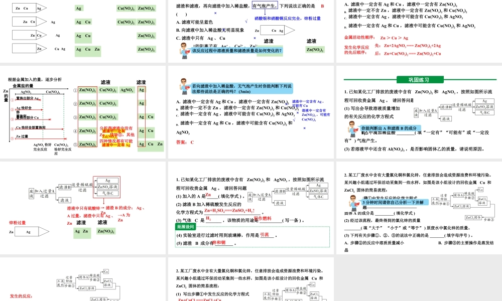The image size is (502, 301).
Task: Click the 巩固练习 green banner
Action: pyautogui.click(x=419, y=79)
